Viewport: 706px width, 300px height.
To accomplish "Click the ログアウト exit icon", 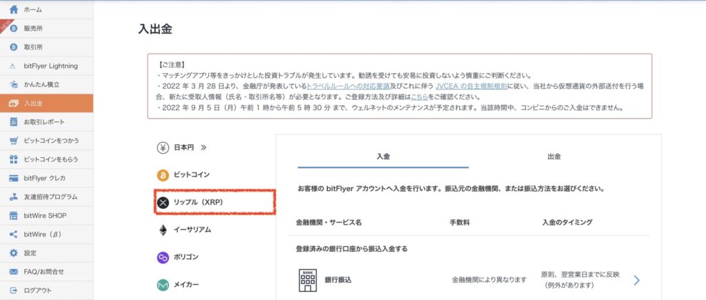I will coord(14,290).
